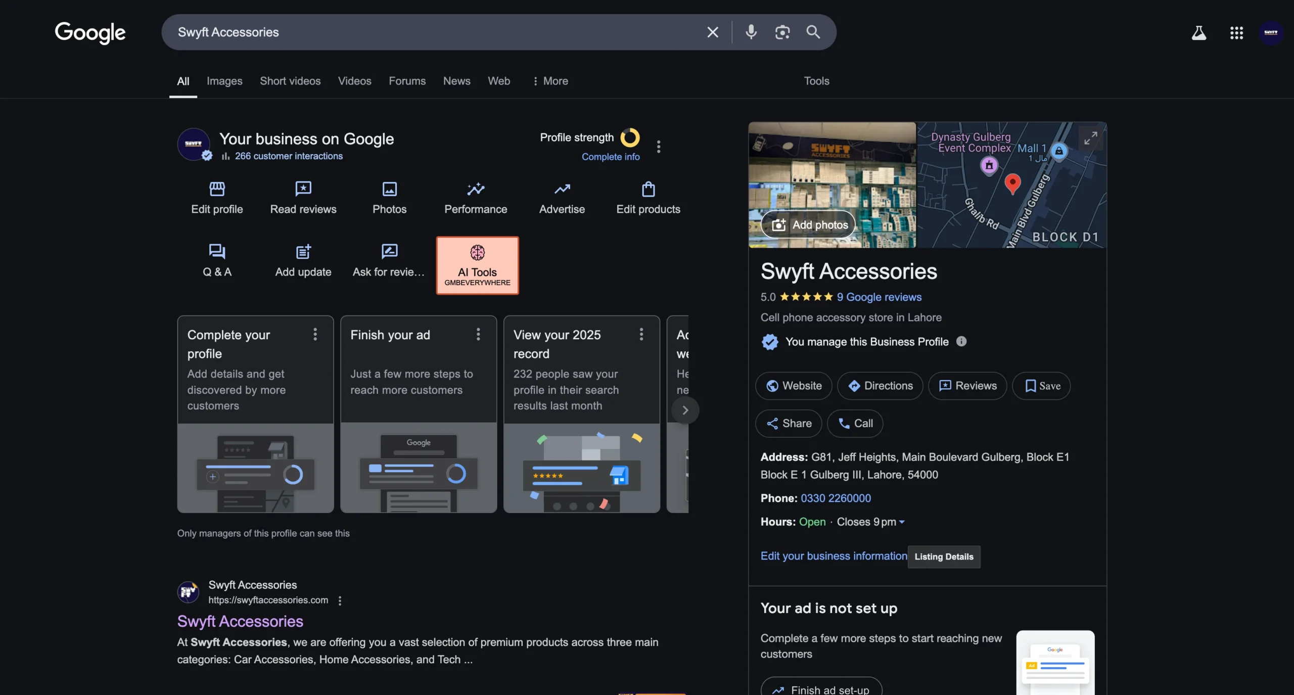Click the Directions button

(x=880, y=386)
